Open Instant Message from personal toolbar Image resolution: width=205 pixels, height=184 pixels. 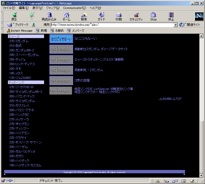[x=20, y=31]
